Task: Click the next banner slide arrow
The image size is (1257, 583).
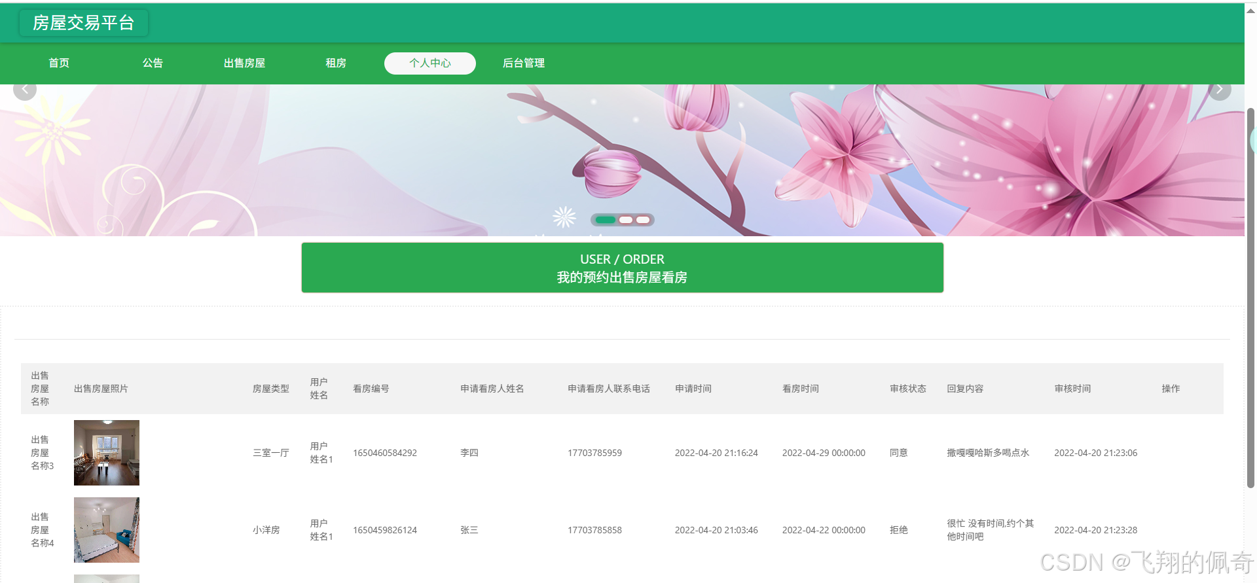Action: click(1220, 89)
